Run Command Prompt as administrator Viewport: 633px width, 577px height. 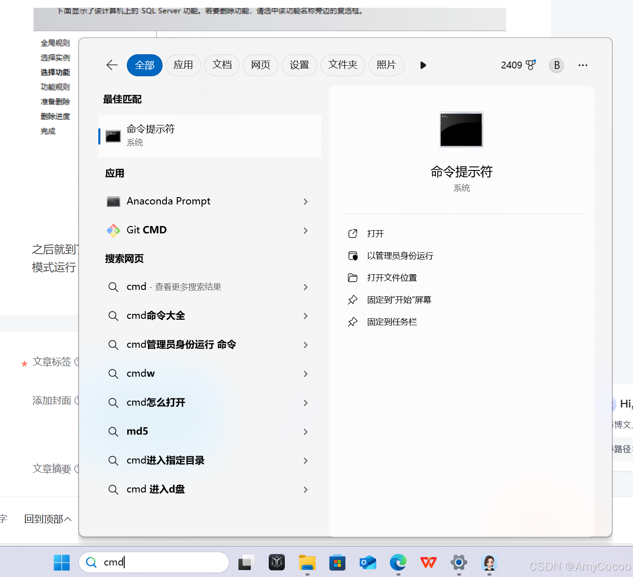pos(401,255)
